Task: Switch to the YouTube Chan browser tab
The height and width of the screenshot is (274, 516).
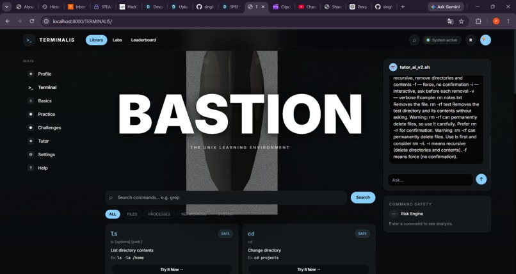Action: pos(307,6)
